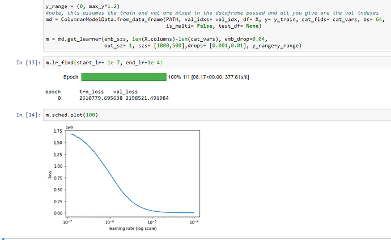Click the 'out_sz= 1, szs=' code line
This screenshot has width=391, height=240.
203,46
